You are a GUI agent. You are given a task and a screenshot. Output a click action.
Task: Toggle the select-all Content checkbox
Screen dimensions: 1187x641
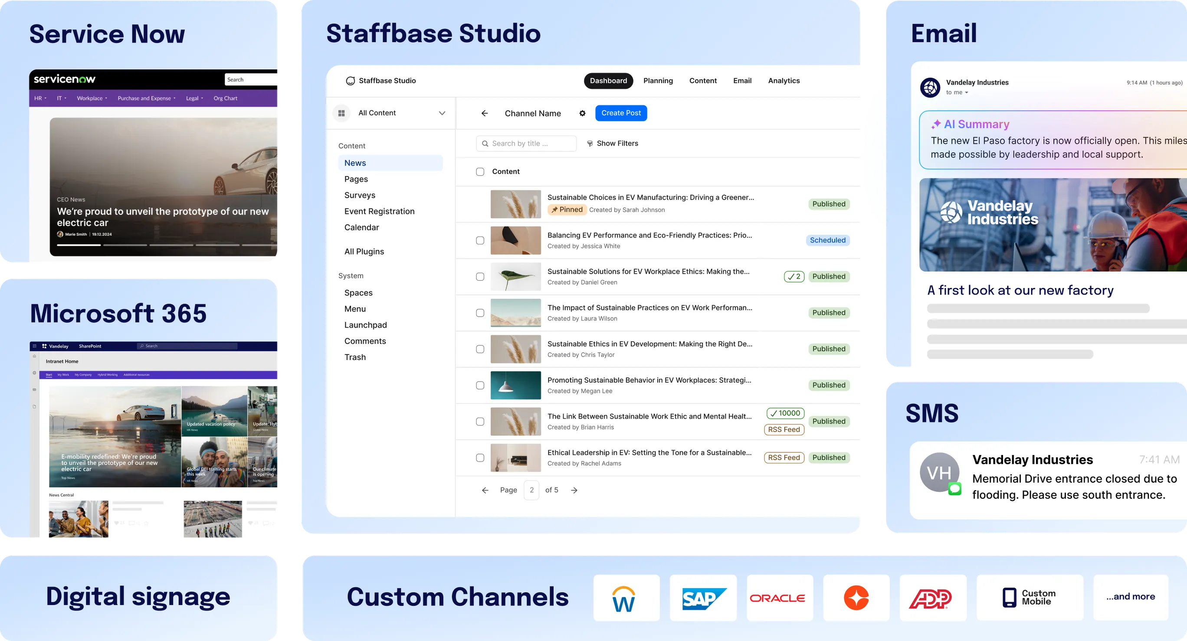pos(480,172)
